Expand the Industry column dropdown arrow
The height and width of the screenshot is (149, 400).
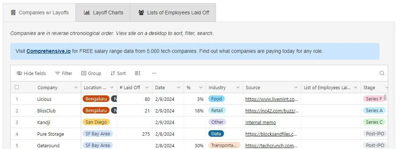tap(237, 88)
